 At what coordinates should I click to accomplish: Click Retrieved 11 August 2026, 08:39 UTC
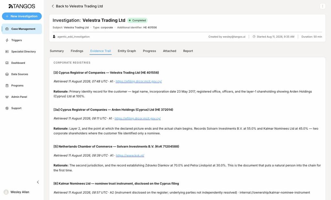pos(80,155)
